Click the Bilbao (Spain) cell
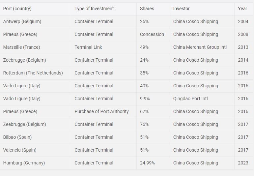The height and width of the screenshot is (176, 254). tap(17, 137)
